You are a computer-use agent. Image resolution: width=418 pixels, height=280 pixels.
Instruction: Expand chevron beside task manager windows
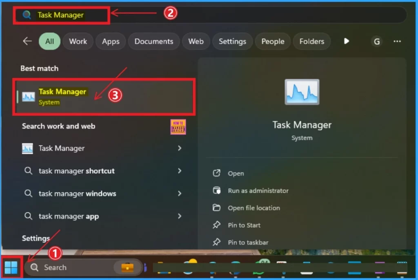tap(180, 193)
